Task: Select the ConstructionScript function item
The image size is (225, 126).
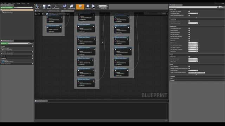Action: (7, 54)
